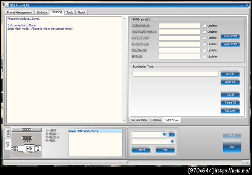
Task: Open the Phone Management tab
Action: pyautogui.click(x=19, y=12)
